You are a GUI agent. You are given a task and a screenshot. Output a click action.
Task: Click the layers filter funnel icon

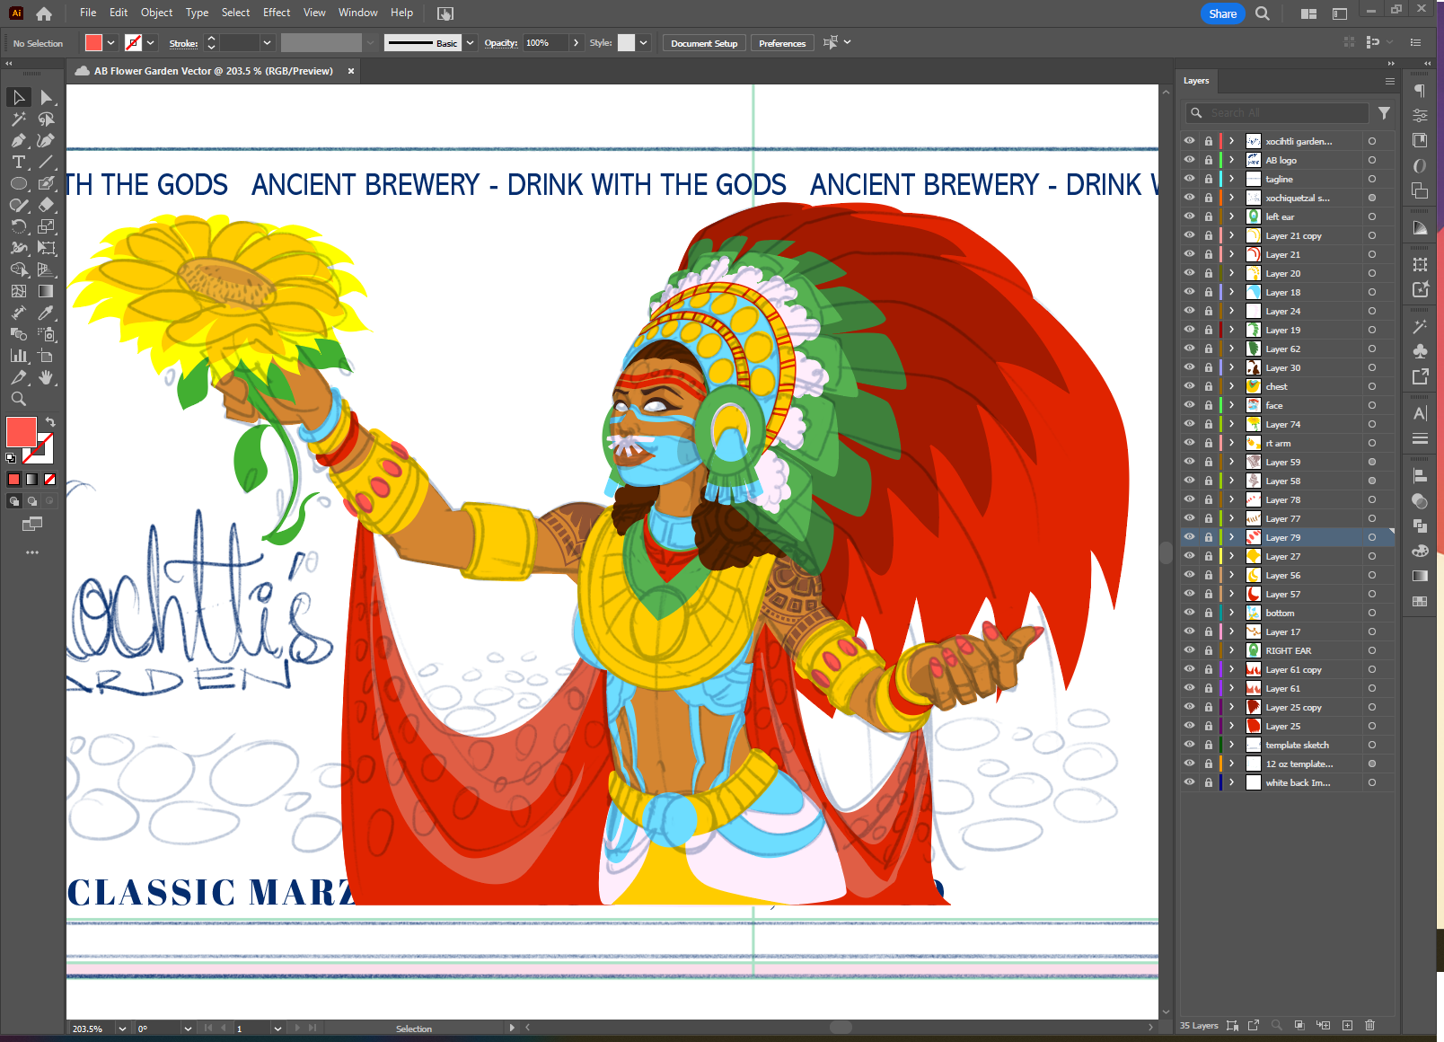[1384, 113]
